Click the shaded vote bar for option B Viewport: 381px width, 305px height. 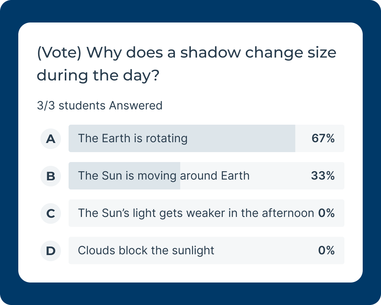(124, 176)
